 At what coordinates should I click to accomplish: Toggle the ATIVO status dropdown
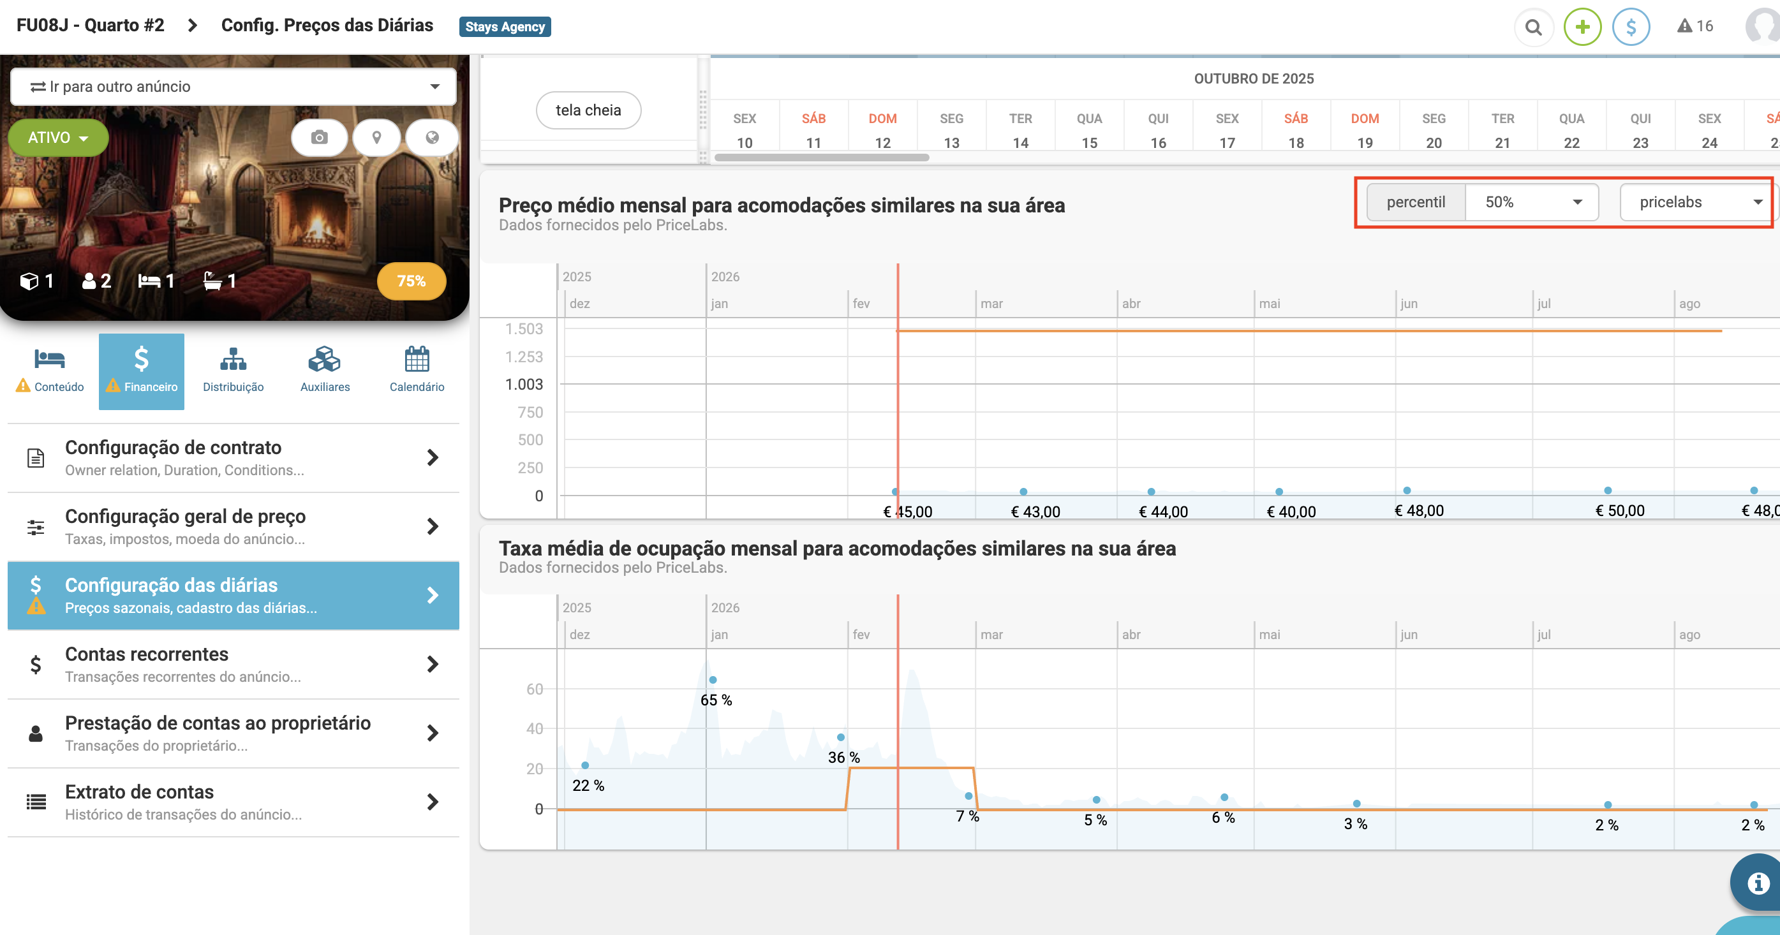coord(58,137)
